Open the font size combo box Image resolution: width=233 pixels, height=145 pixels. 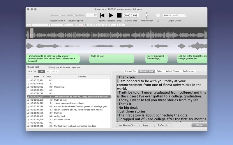pyautogui.click(x=69, y=25)
